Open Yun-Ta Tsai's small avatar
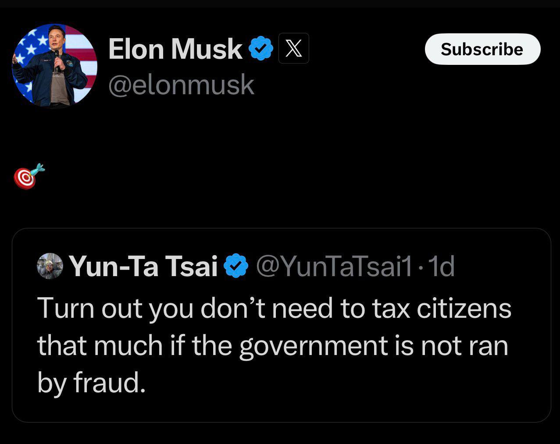 pos(50,266)
